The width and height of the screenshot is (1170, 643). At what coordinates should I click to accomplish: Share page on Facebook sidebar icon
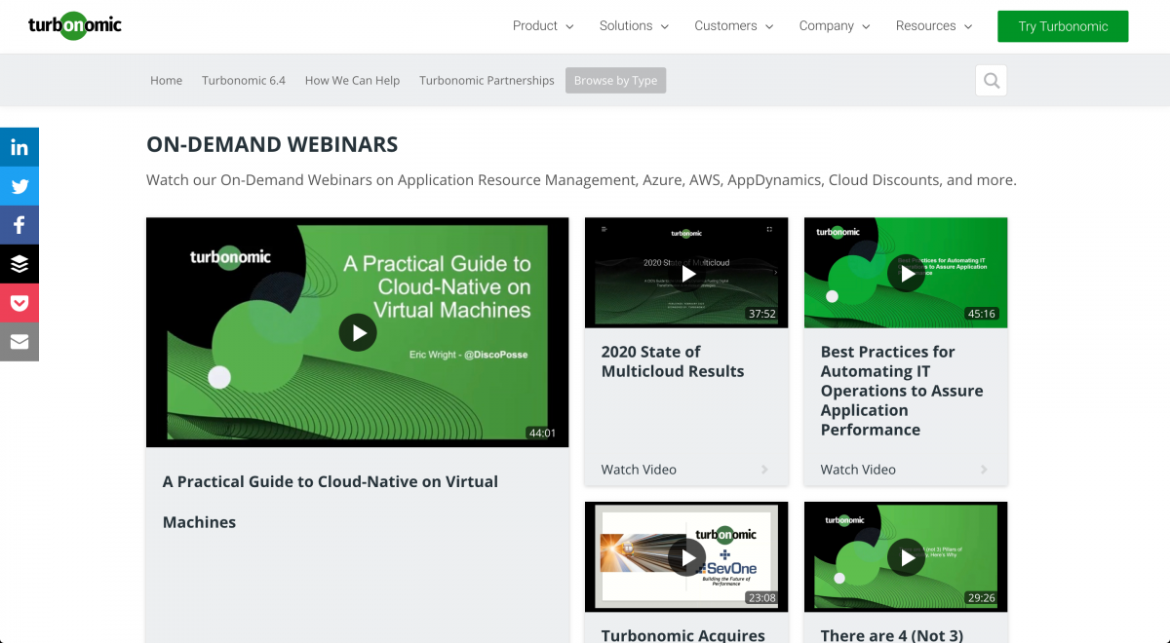(19, 225)
